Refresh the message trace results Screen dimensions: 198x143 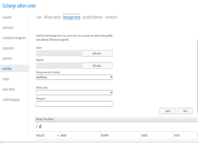coord(40,127)
